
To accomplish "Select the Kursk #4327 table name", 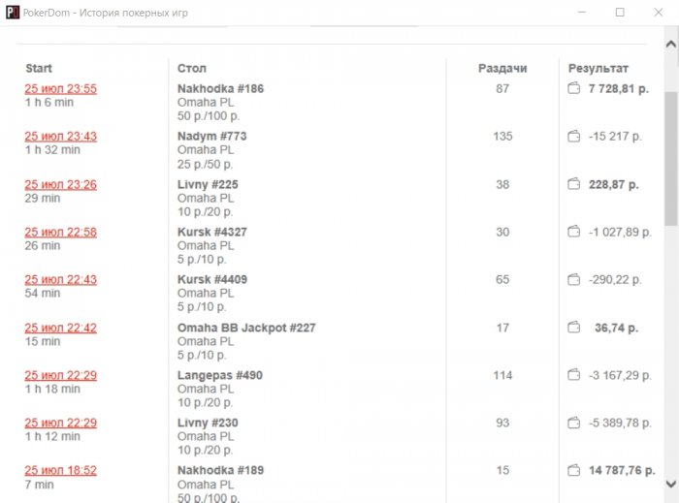I will click(212, 233).
